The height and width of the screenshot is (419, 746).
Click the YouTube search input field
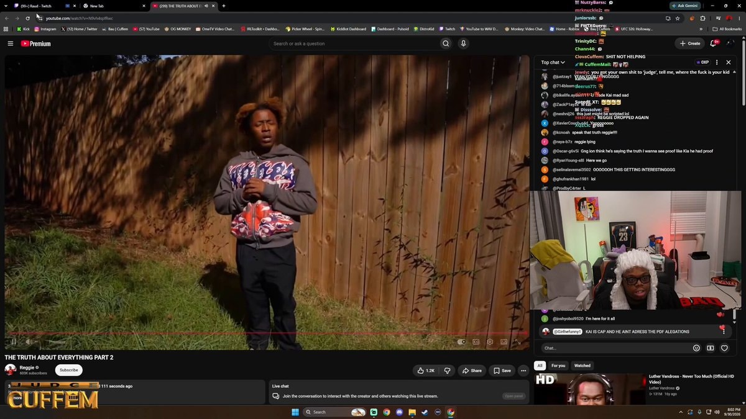[x=353, y=43]
